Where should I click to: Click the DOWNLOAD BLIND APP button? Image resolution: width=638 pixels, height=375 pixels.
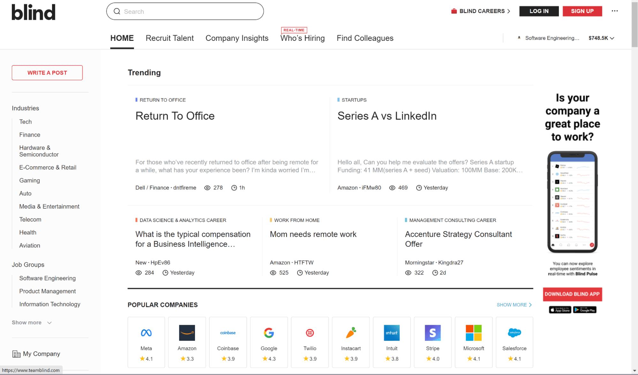point(572,294)
